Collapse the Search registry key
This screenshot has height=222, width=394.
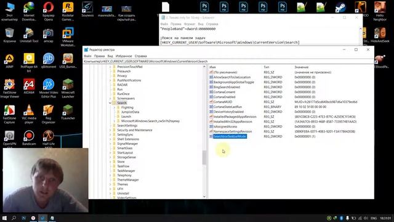click(110, 103)
